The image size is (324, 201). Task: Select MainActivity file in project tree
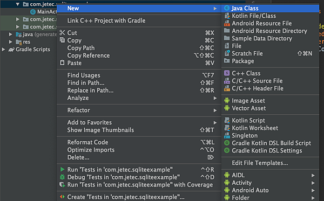44,12
